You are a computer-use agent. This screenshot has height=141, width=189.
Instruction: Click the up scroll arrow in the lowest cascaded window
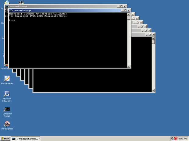pos(153,39)
